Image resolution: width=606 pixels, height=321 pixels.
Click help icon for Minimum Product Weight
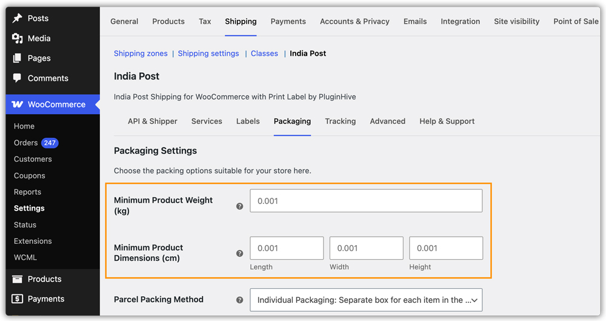(x=239, y=206)
